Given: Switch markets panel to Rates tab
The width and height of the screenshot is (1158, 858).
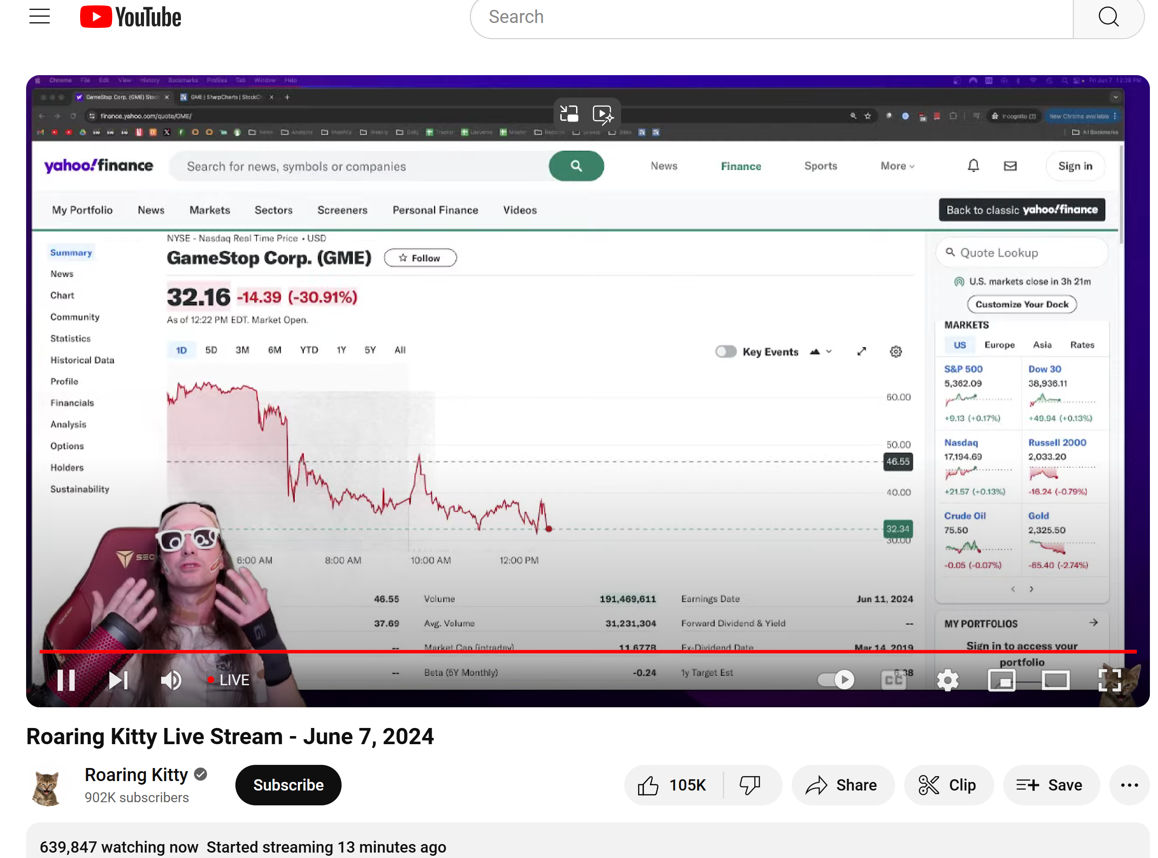Looking at the screenshot, I should [x=1081, y=345].
